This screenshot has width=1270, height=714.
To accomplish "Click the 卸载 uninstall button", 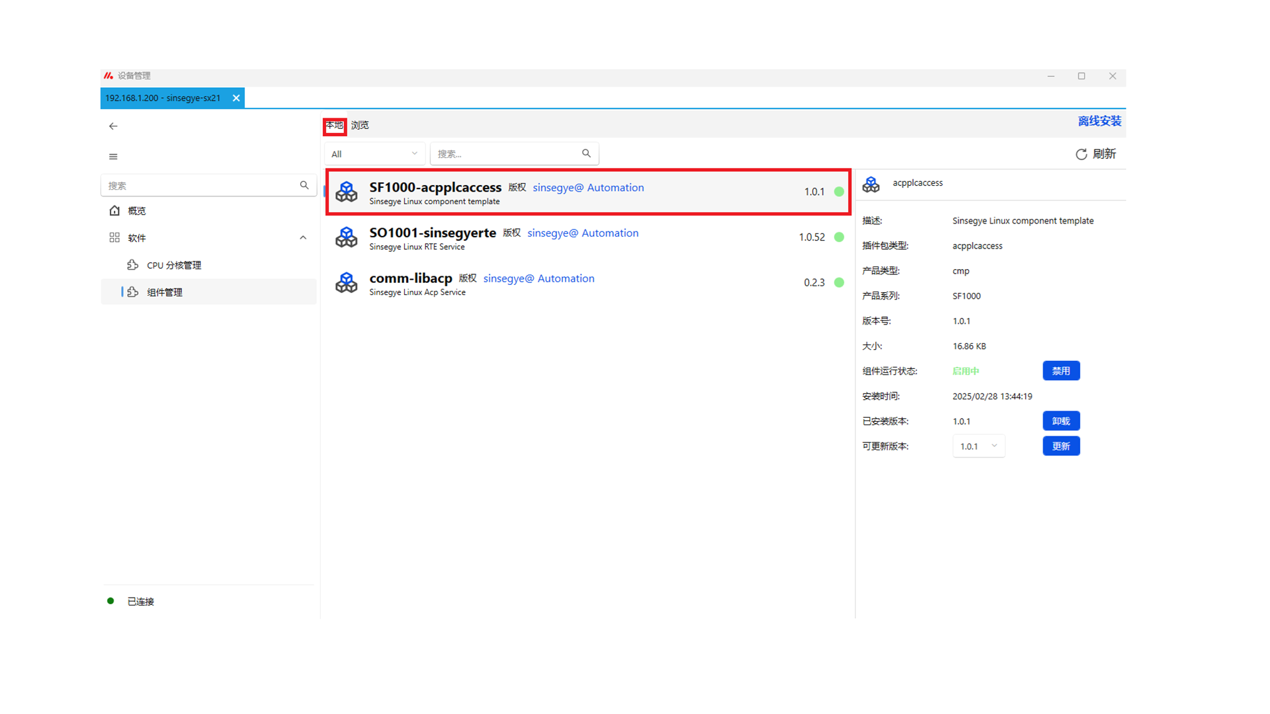I will pyautogui.click(x=1060, y=421).
